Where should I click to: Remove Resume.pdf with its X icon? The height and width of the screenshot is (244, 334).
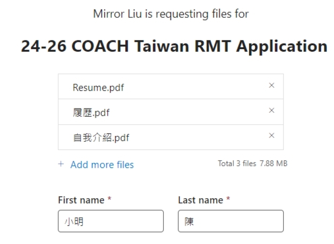tap(271, 85)
